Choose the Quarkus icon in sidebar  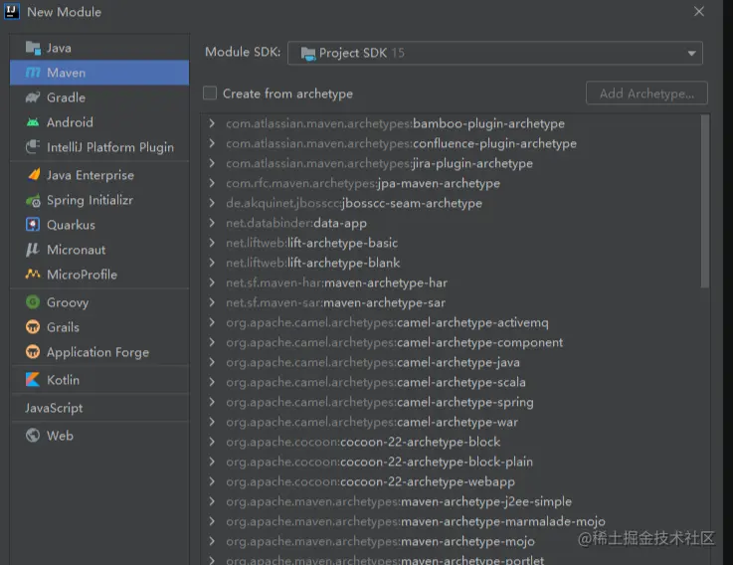[33, 225]
